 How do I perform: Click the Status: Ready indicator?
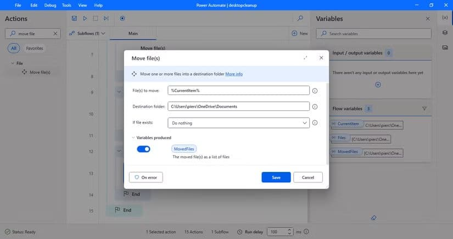tap(20, 232)
